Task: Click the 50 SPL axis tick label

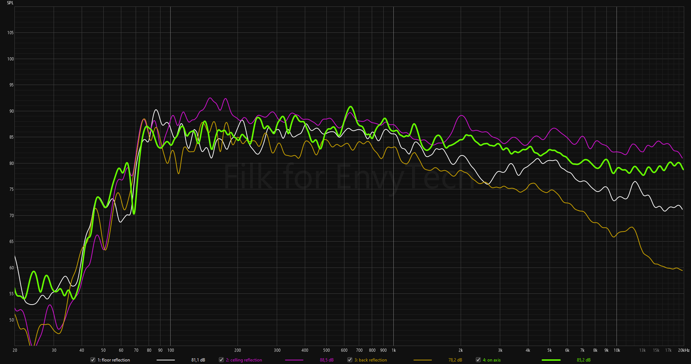Action: [x=12, y=320]
